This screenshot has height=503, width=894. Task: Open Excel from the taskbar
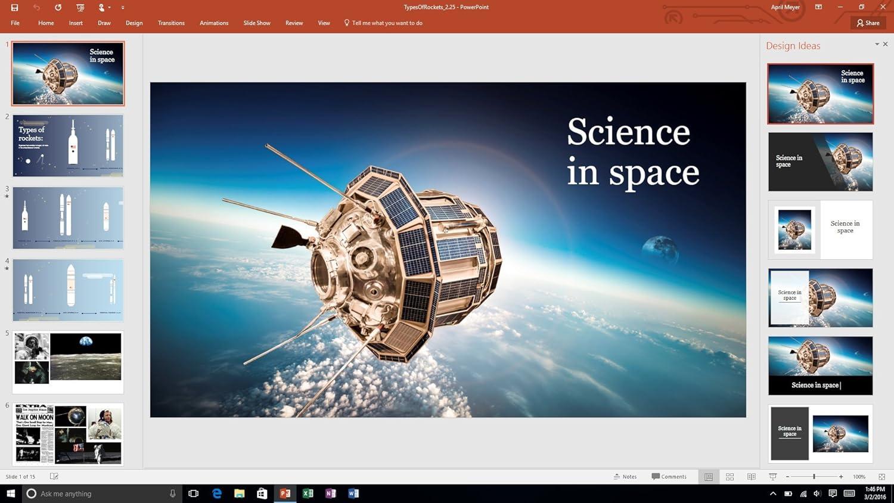(308, 493)
